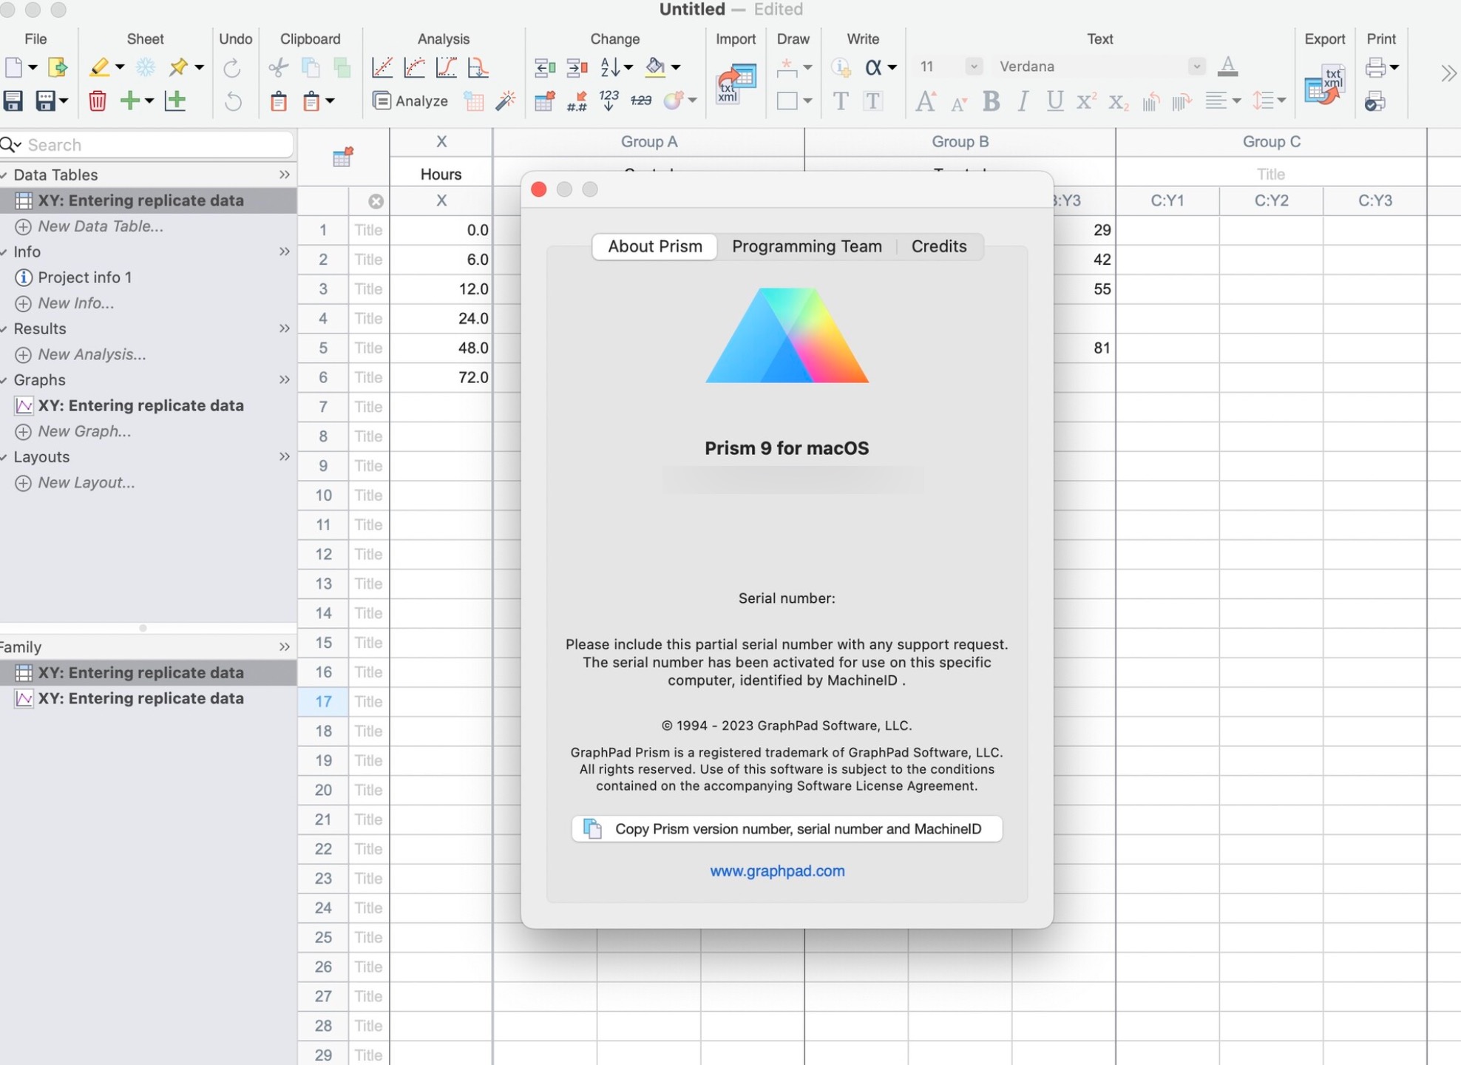Click the magic wand icon
This screenshot has width=1461, height=1065.
pos(506,101)
